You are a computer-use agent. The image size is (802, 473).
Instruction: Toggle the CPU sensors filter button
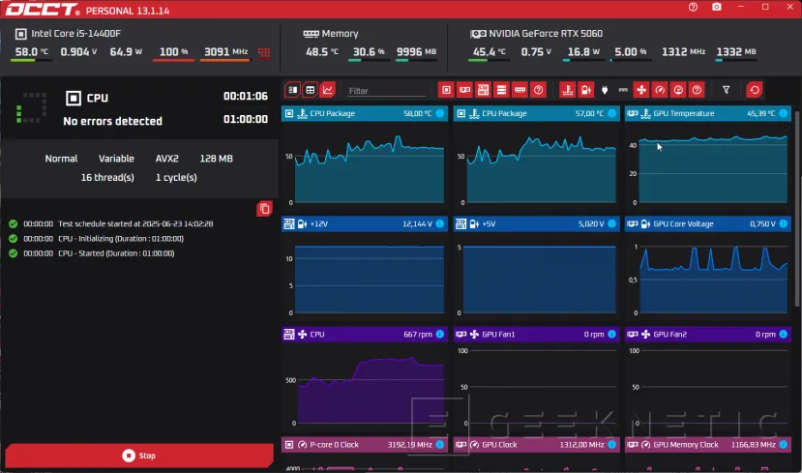coord(446,90)
